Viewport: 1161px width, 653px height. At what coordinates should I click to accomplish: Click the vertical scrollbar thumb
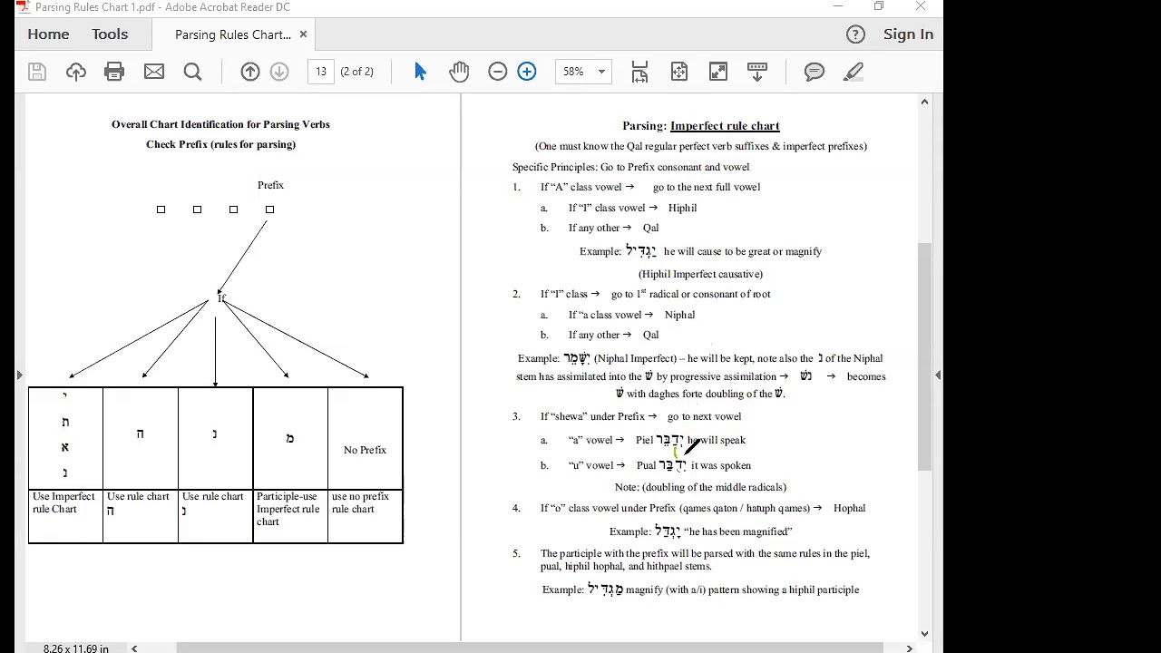click(924, 356)
